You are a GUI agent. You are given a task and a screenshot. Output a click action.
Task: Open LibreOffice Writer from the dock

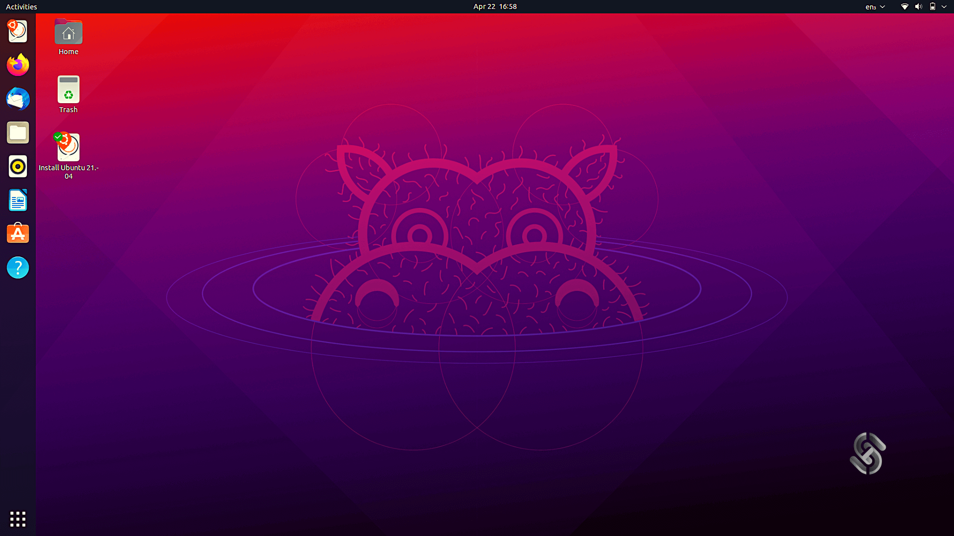tap(18, 200)
